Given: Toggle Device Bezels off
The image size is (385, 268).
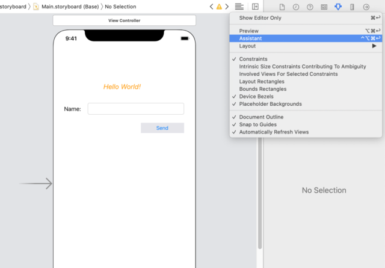Looking at the screenshot, I should (306, 97).
